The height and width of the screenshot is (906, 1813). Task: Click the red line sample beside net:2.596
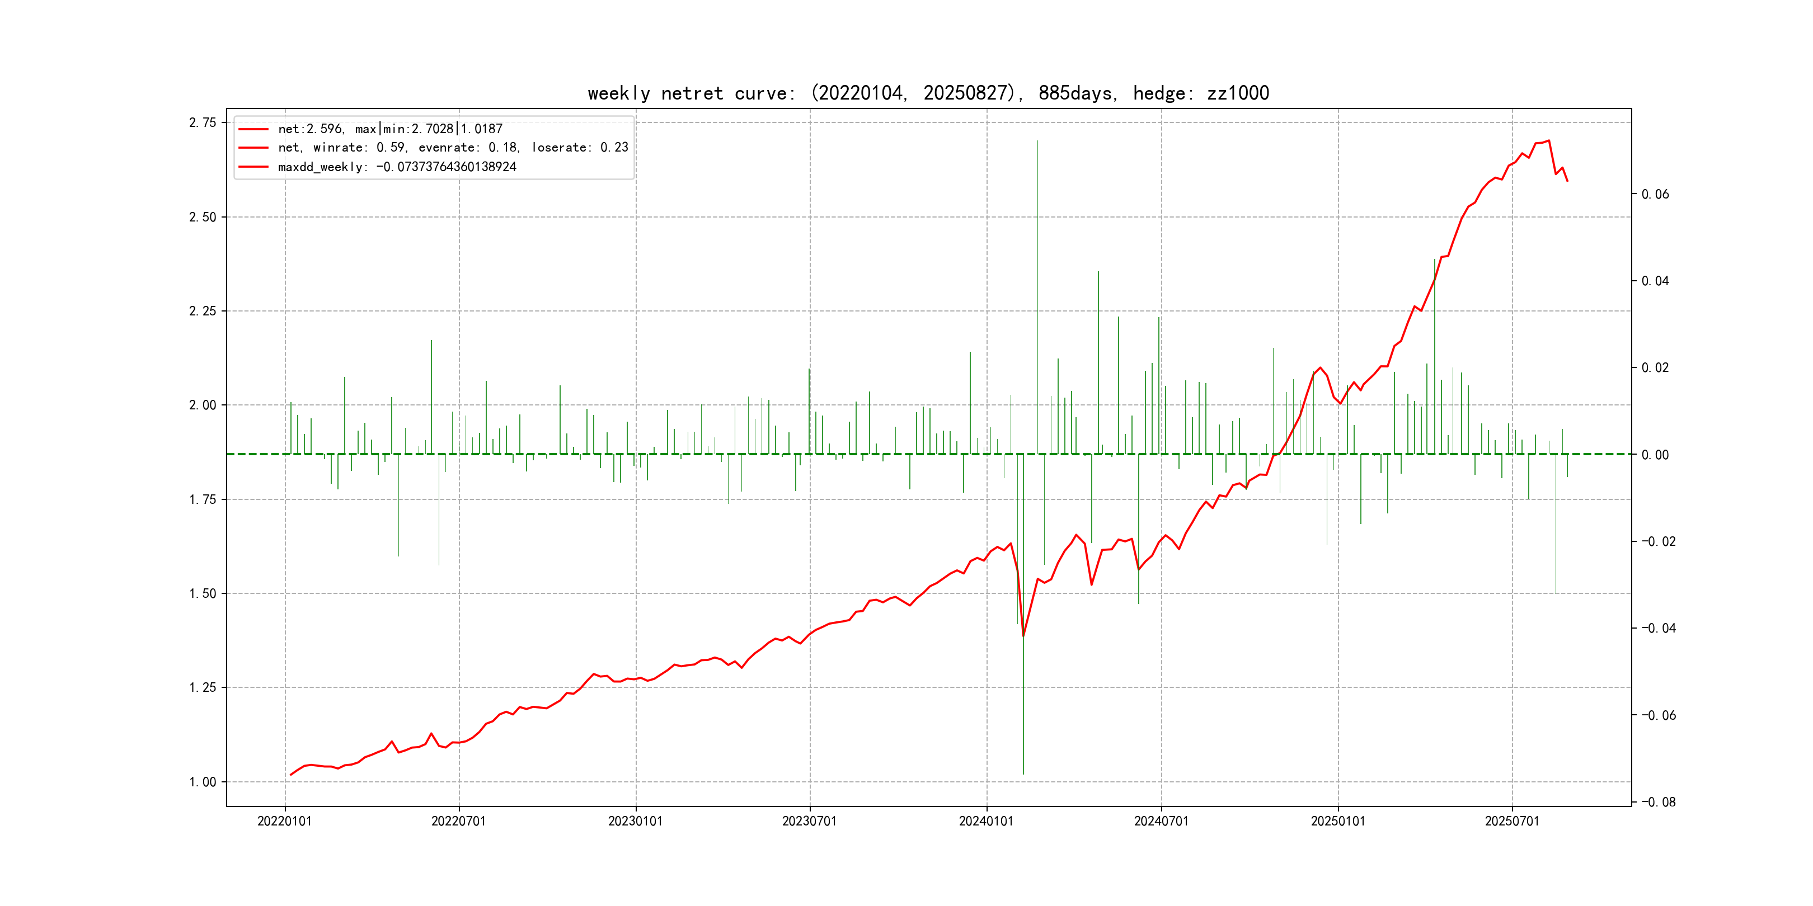[253, 129]
